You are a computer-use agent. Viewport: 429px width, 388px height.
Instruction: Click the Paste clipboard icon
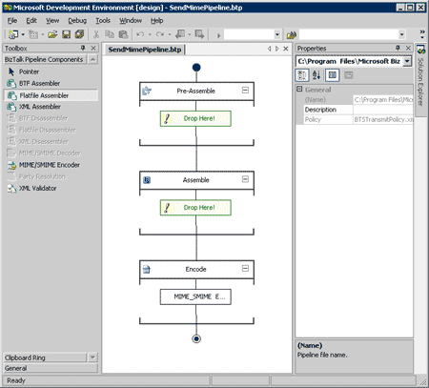[x=123, y=34]
